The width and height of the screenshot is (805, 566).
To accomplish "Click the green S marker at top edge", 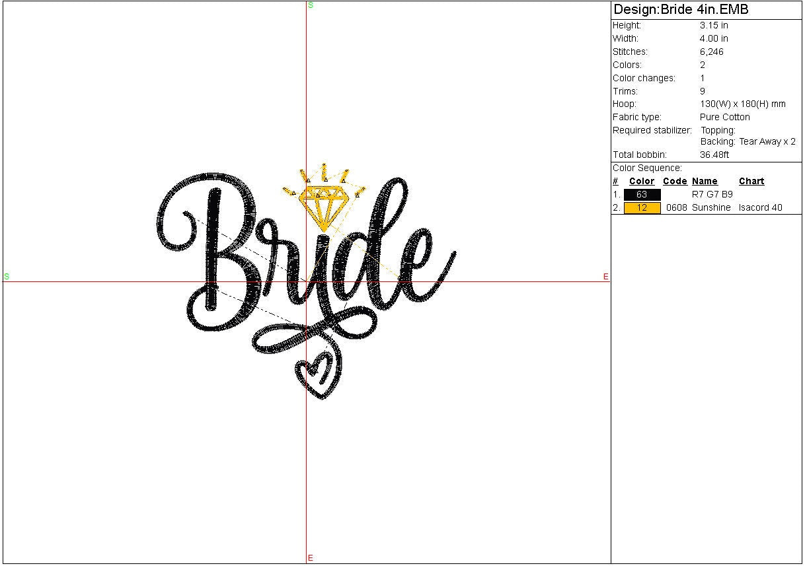I will [x=311, y=5].
